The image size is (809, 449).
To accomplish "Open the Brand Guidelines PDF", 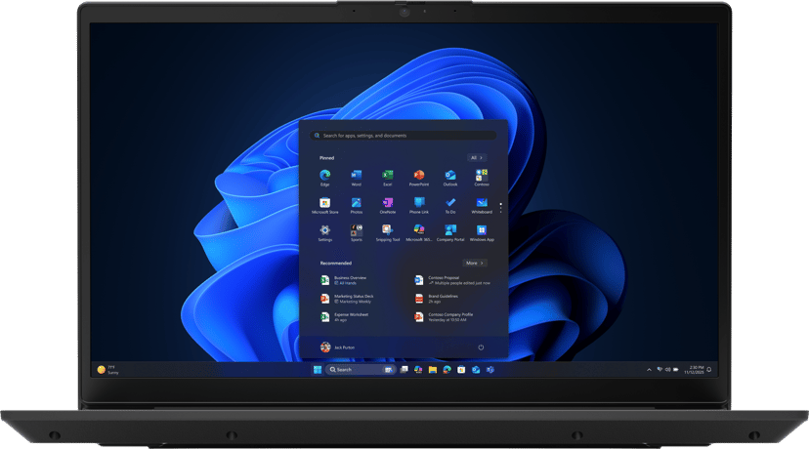I will click(437, 299).
